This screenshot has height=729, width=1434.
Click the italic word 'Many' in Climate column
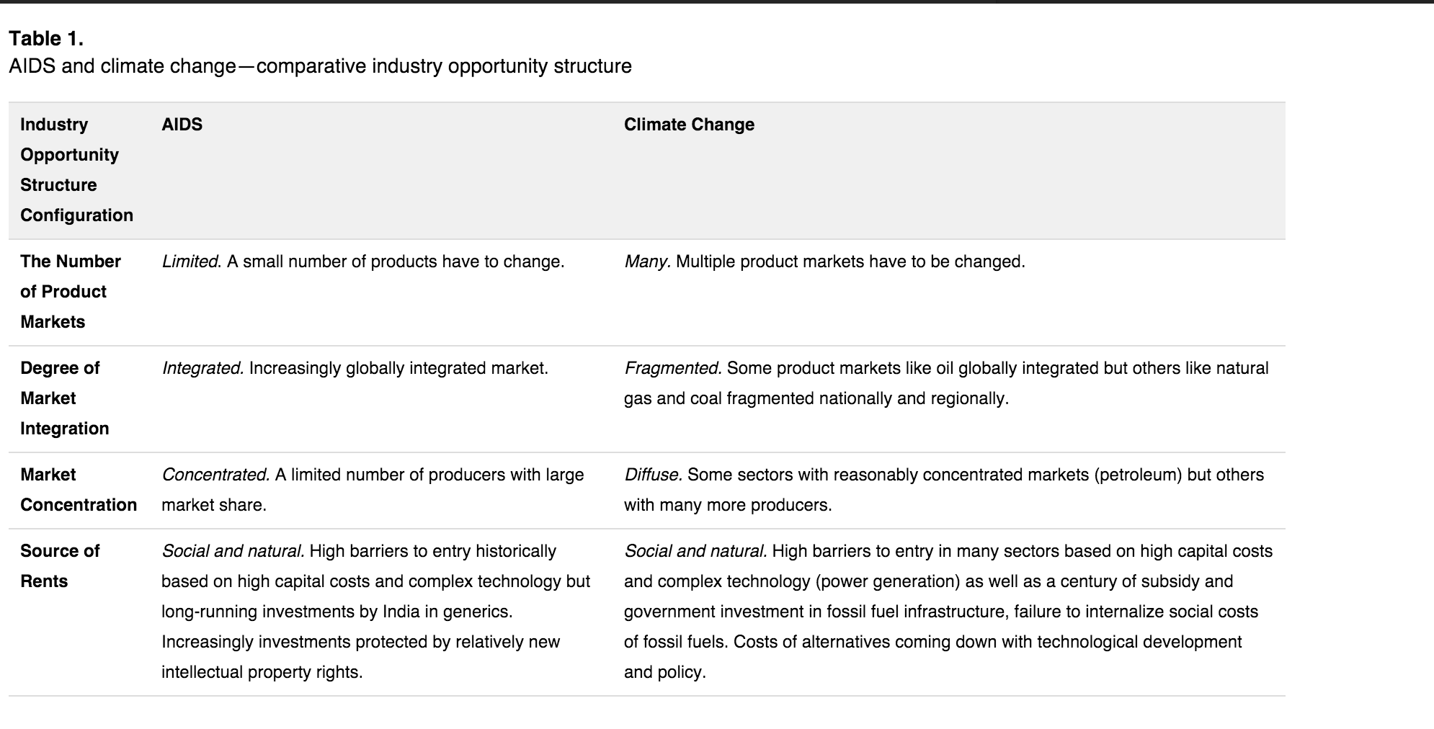[x=646, y=261]
